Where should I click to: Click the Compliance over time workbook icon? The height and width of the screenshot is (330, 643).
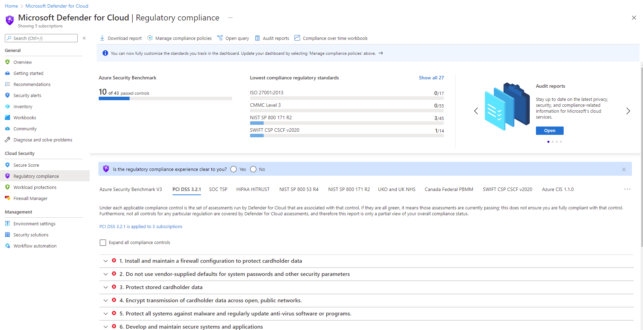297,38
